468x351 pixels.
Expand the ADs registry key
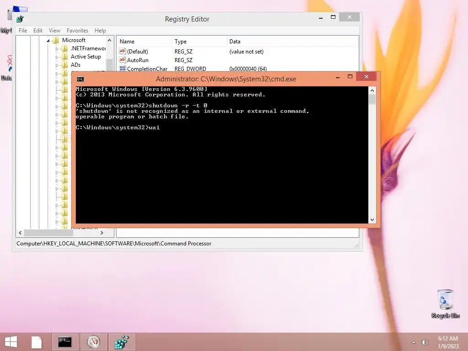tap(57, 65)
